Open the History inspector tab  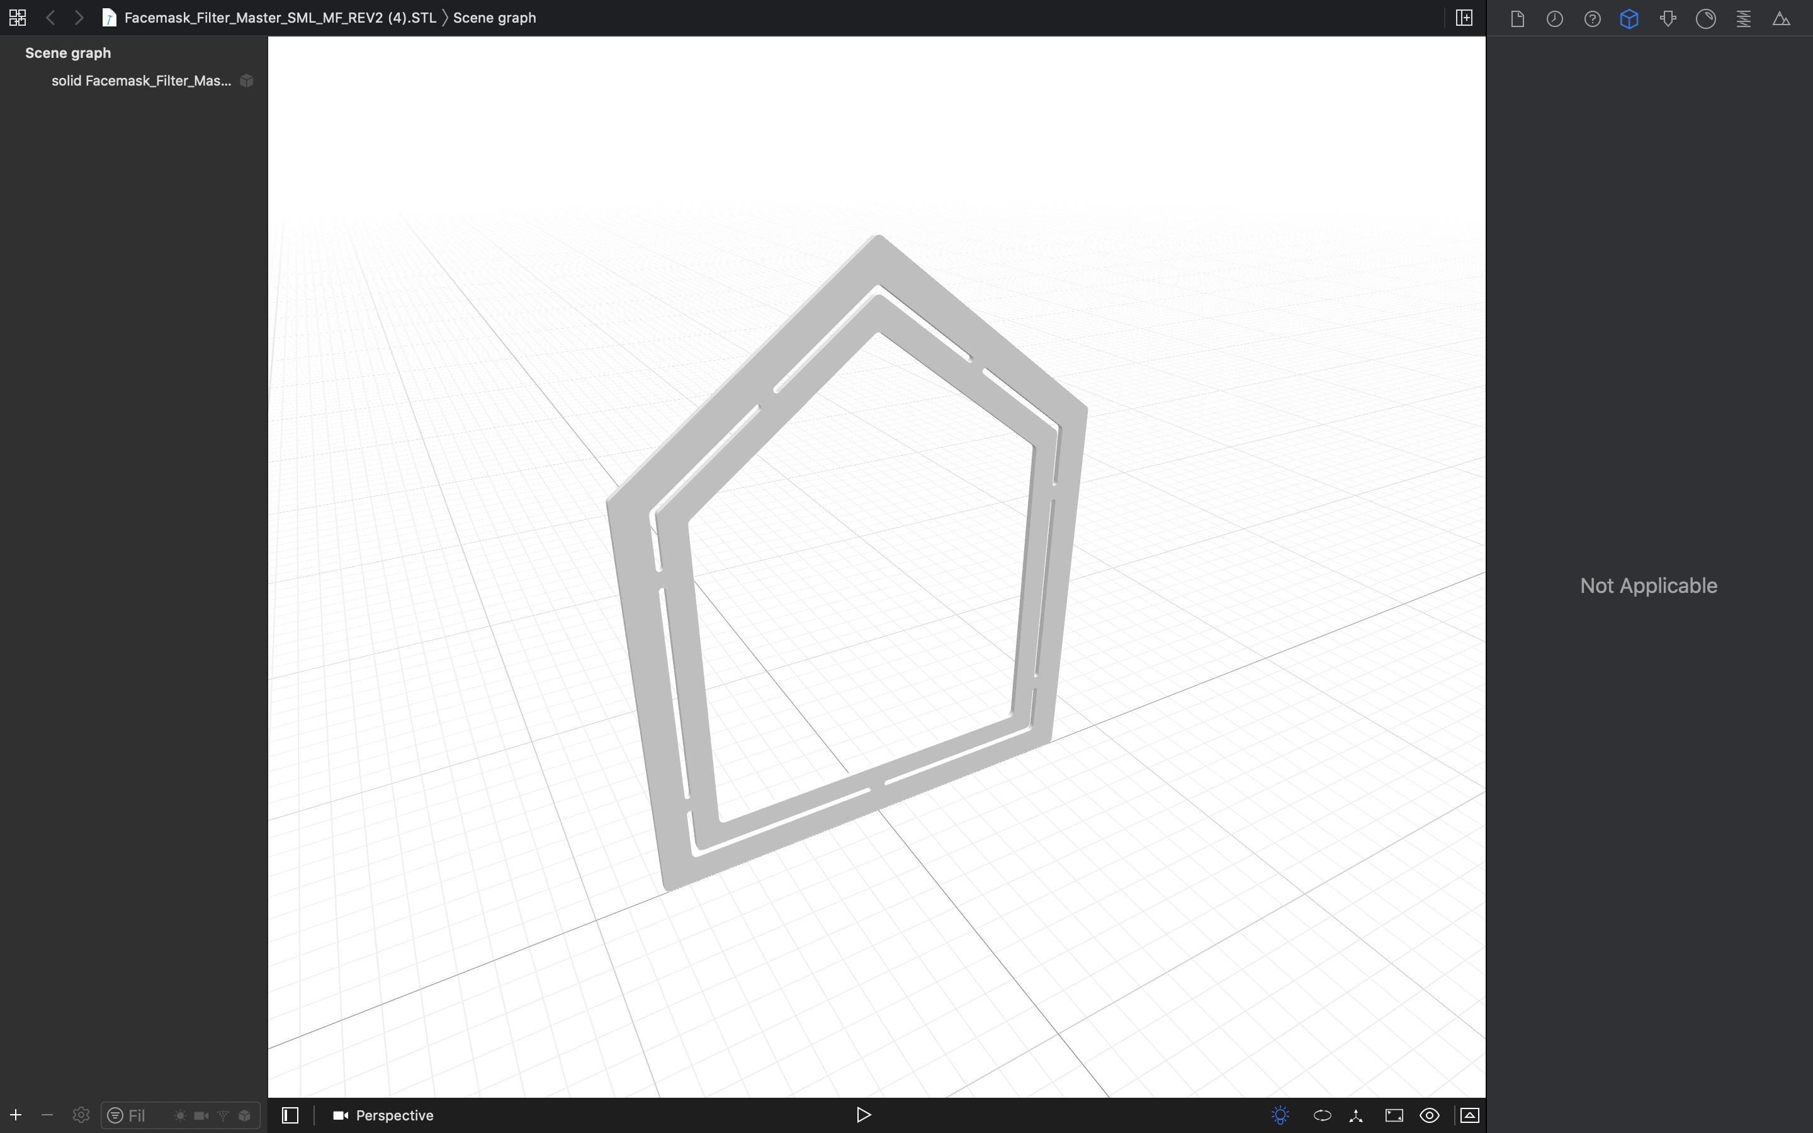click(1554, 19)
